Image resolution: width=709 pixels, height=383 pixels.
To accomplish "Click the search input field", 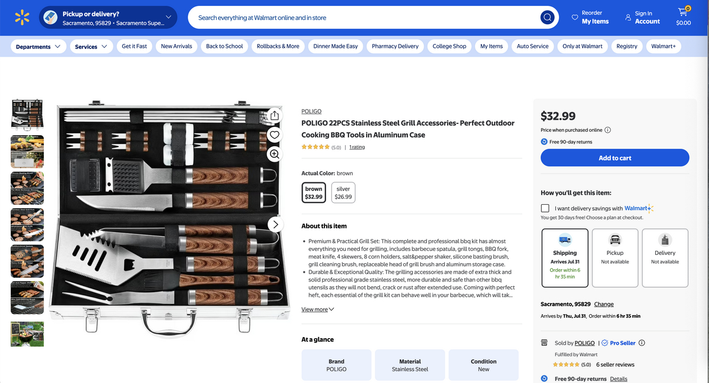I will click(366, 18).
